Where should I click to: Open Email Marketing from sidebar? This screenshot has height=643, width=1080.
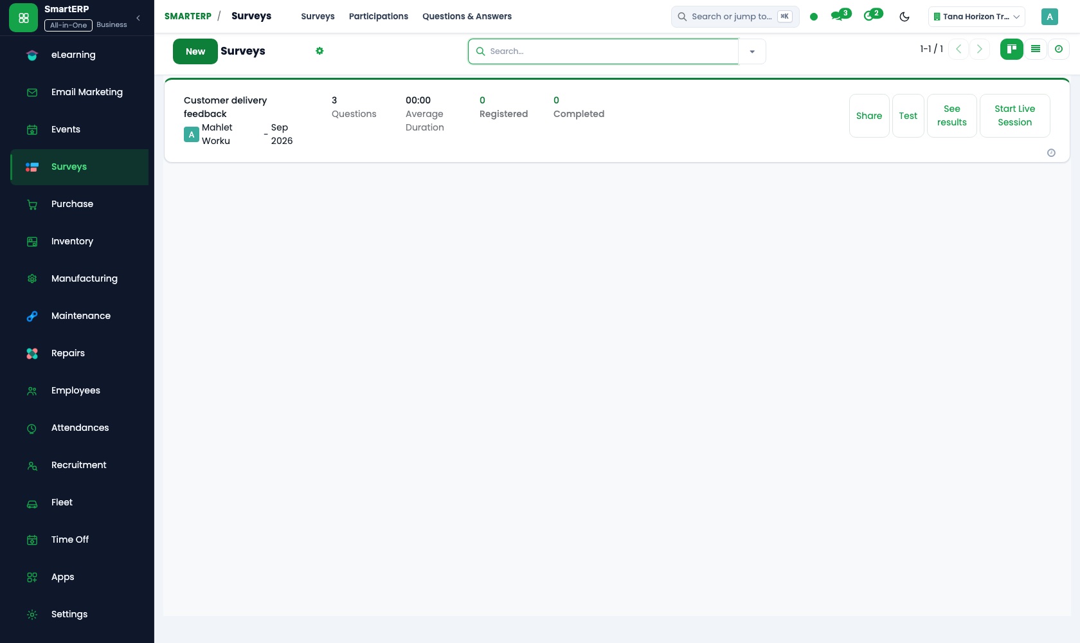(80, 92)
